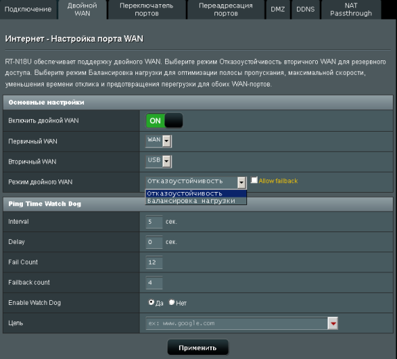Click the Применить button
The image size is (397, 359).
(x=198, y=348)
